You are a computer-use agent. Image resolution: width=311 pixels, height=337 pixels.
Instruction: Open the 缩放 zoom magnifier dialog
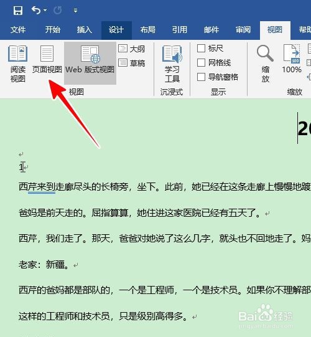point(266,64)
